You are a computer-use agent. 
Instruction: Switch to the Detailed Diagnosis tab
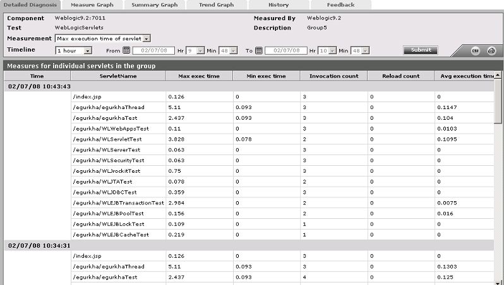pos(30,5)
